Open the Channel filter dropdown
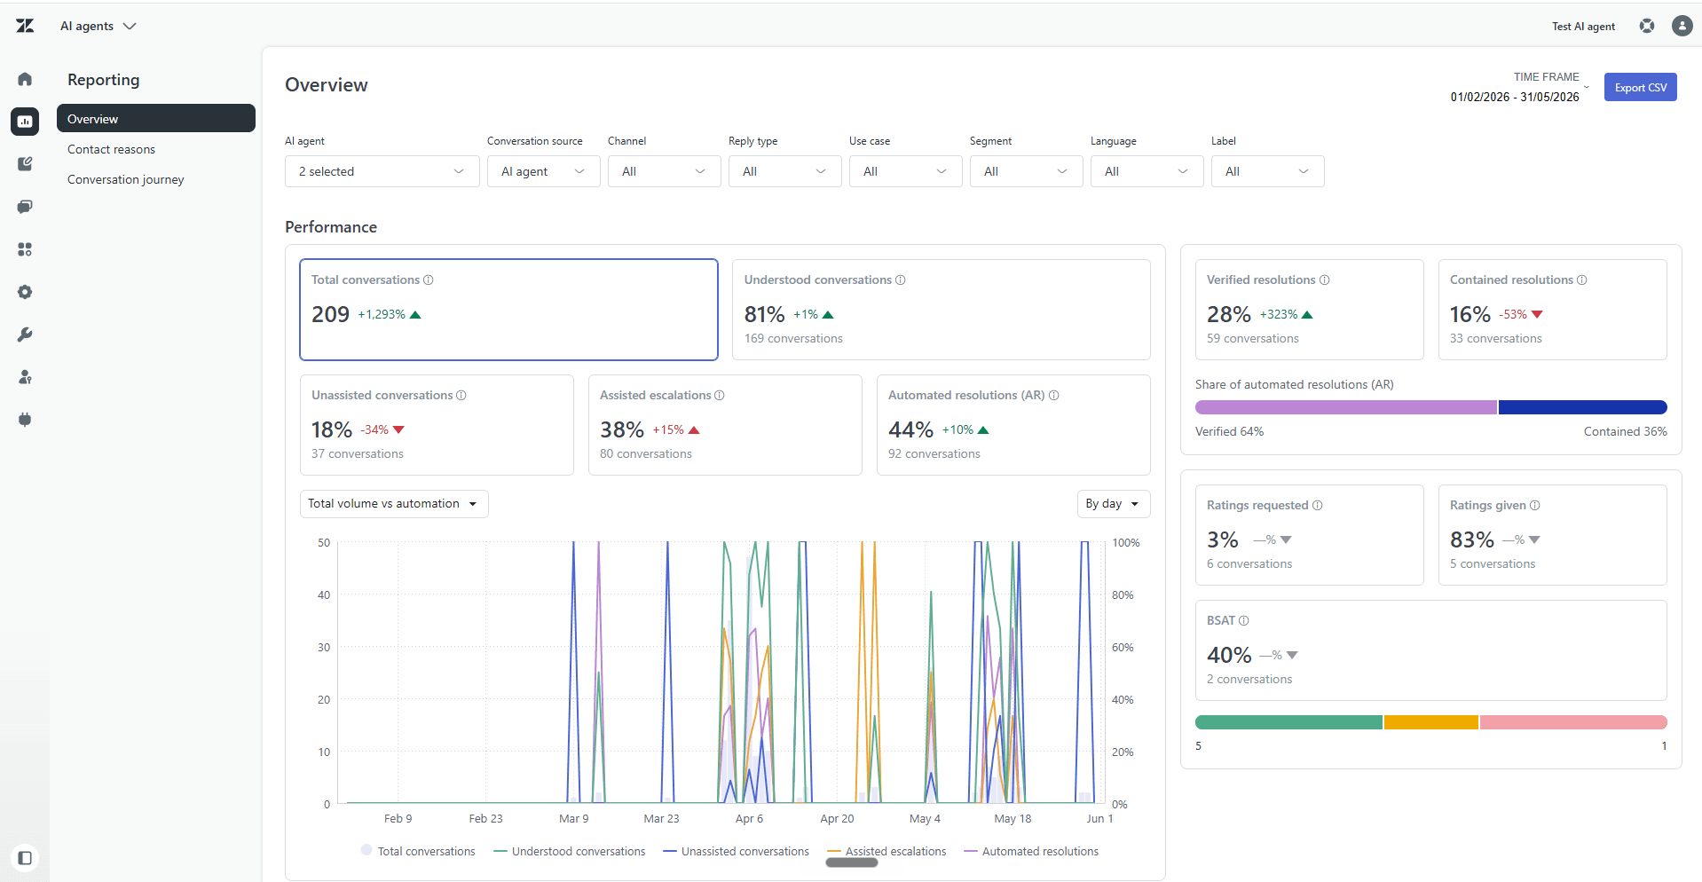The height and width of the screenshot is (882, 1702). tap(664, 171)
